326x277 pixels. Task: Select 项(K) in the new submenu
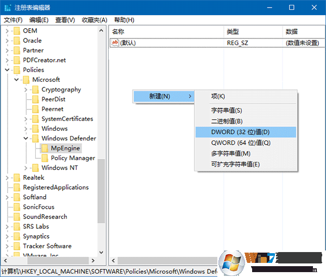point(246,96)
